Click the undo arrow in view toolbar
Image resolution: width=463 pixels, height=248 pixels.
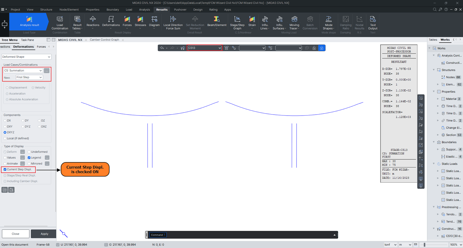click(162, 48)
